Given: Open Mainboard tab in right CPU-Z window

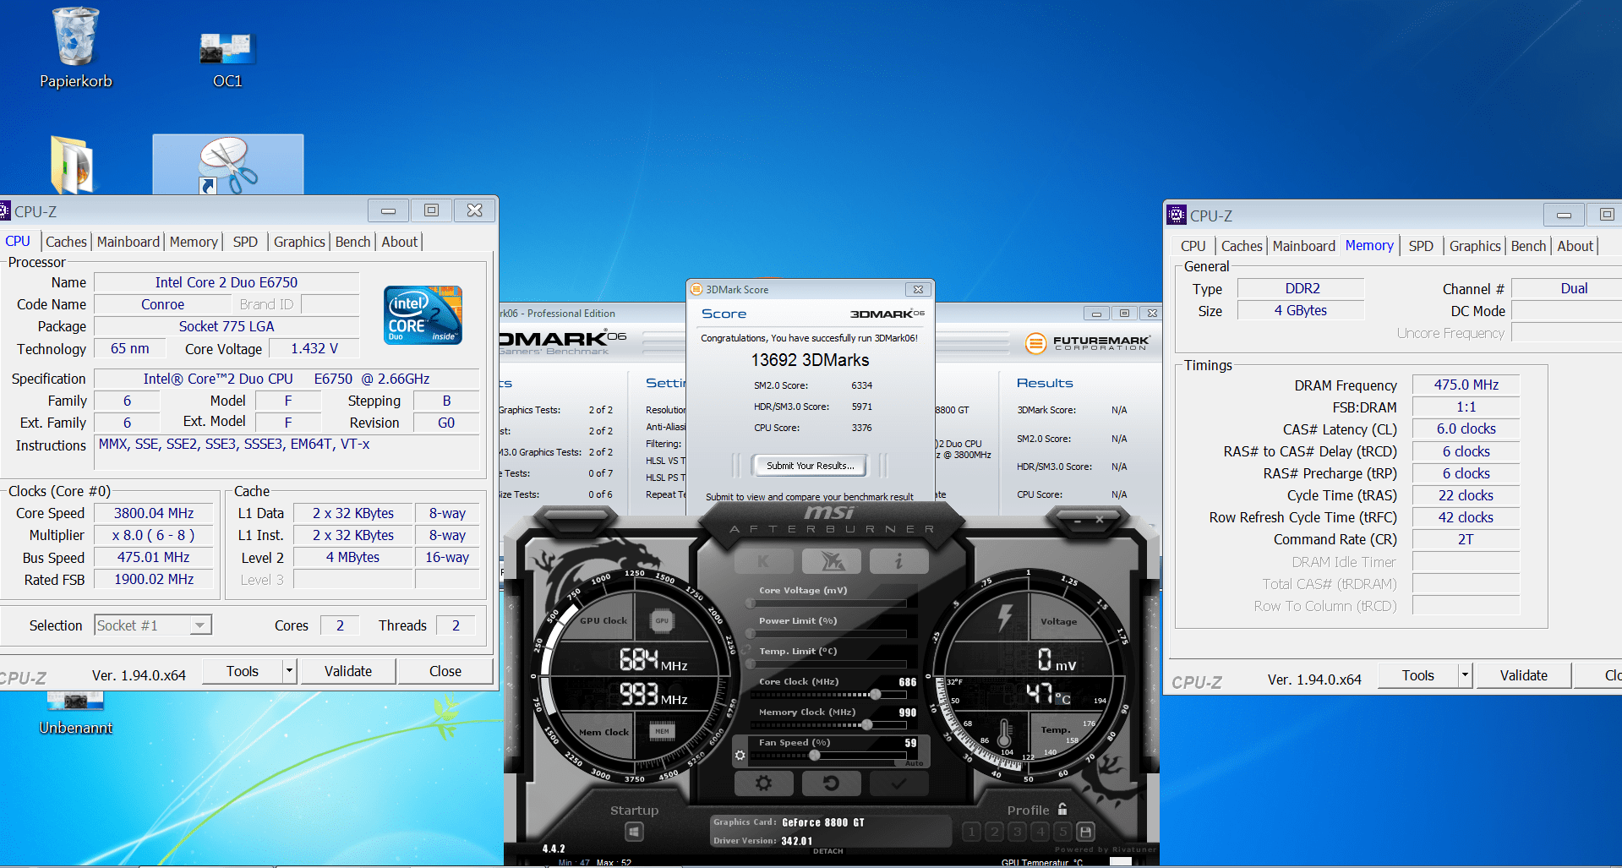Looking at the screenshot, I should click(x=1303, y=246).
